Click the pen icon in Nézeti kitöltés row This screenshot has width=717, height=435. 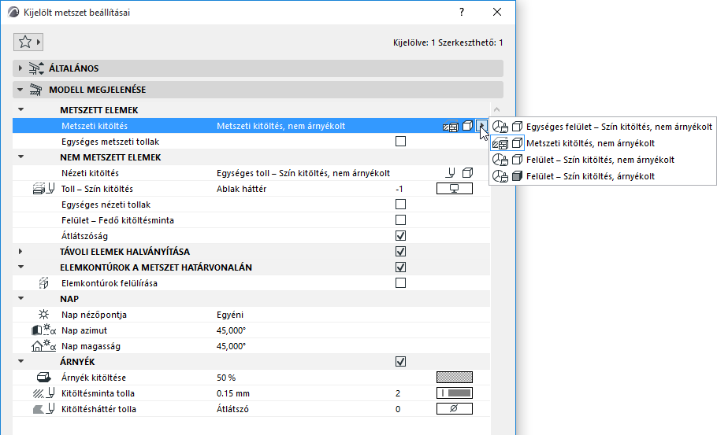coord(451,173)
